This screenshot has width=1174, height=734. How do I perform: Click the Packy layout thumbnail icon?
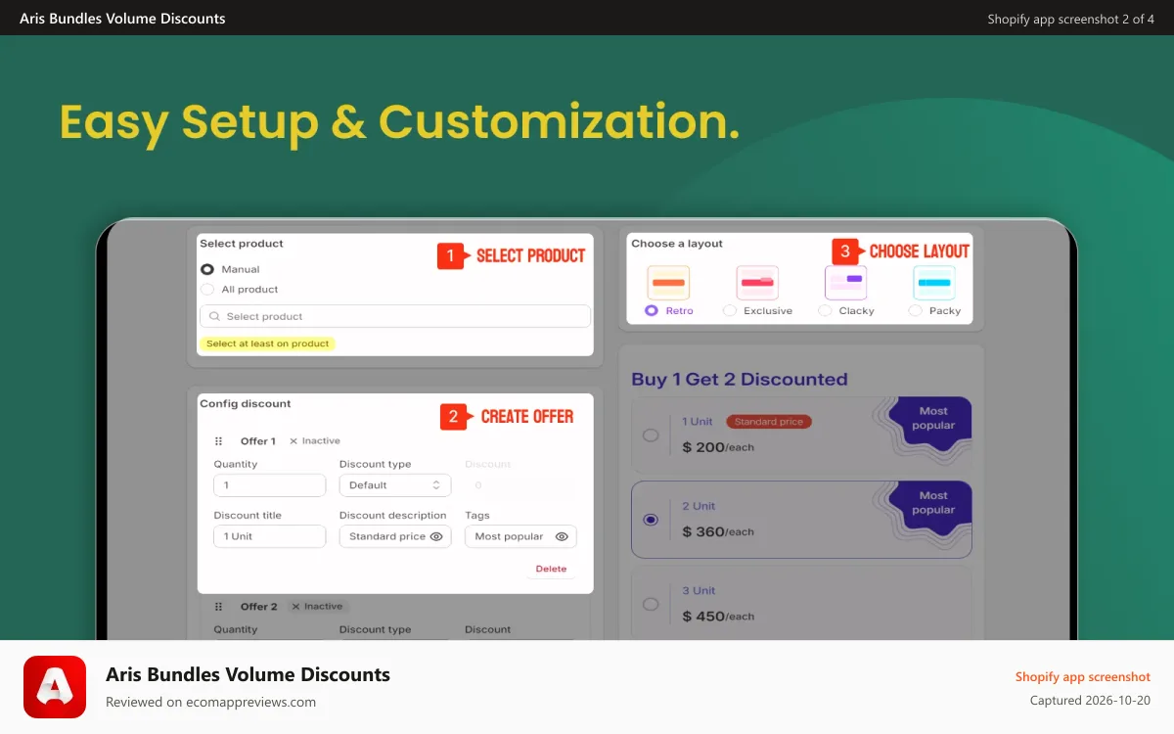point(934,283)
